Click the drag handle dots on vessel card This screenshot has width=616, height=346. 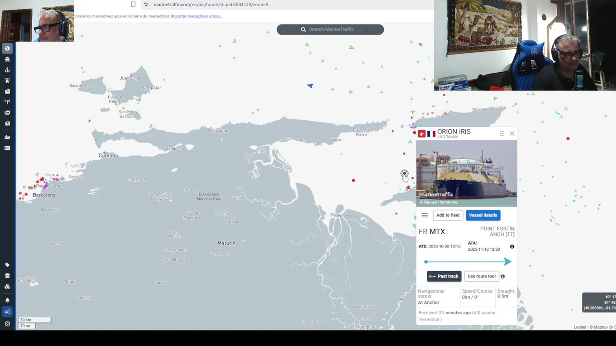(x=501, y=134)
